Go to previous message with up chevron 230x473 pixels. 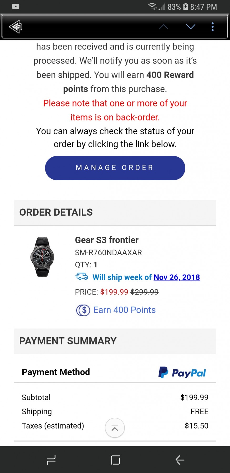pos(163,27)
